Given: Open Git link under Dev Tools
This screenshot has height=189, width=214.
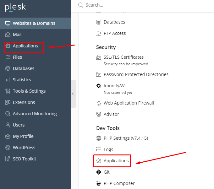Looking at the screenshot, I should [107, 172].
